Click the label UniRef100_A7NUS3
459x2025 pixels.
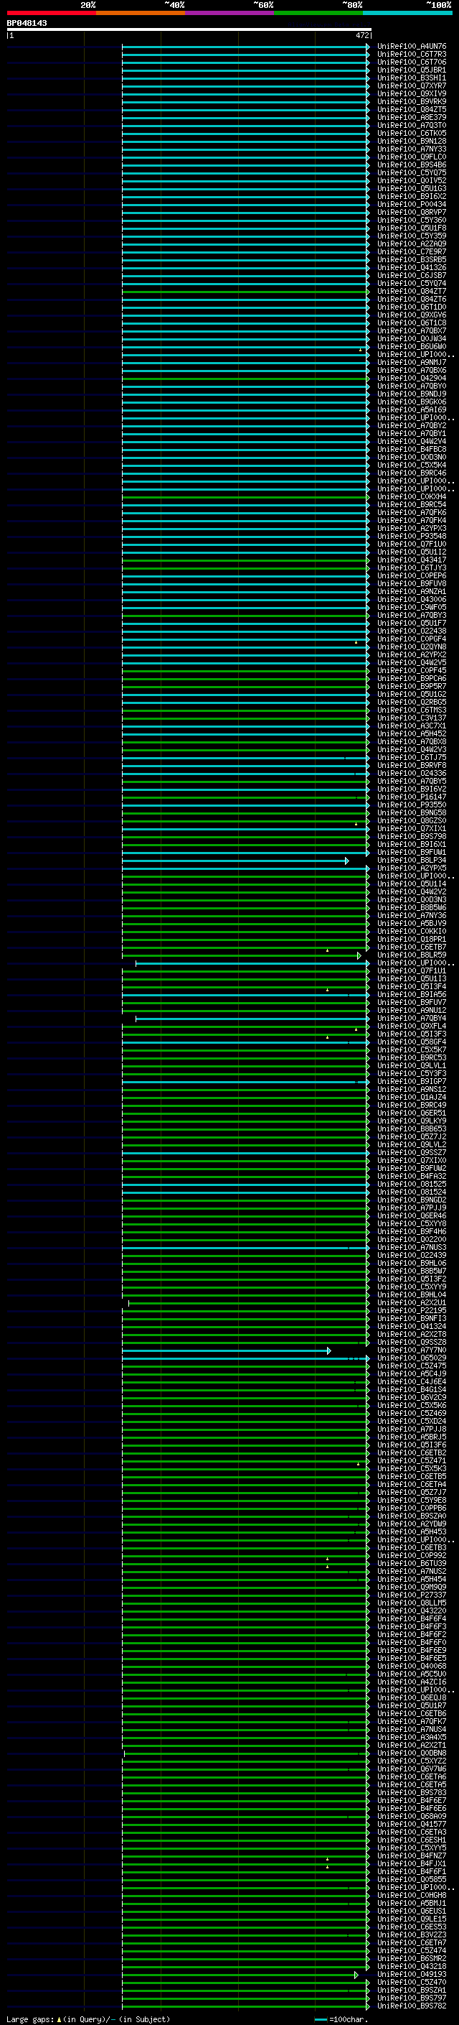[x=412, y=1248]
